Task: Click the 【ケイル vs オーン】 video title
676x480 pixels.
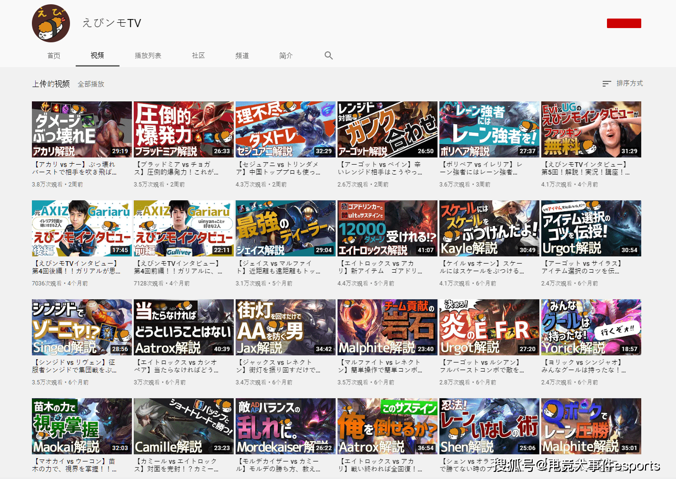Action: pos(482,267)
